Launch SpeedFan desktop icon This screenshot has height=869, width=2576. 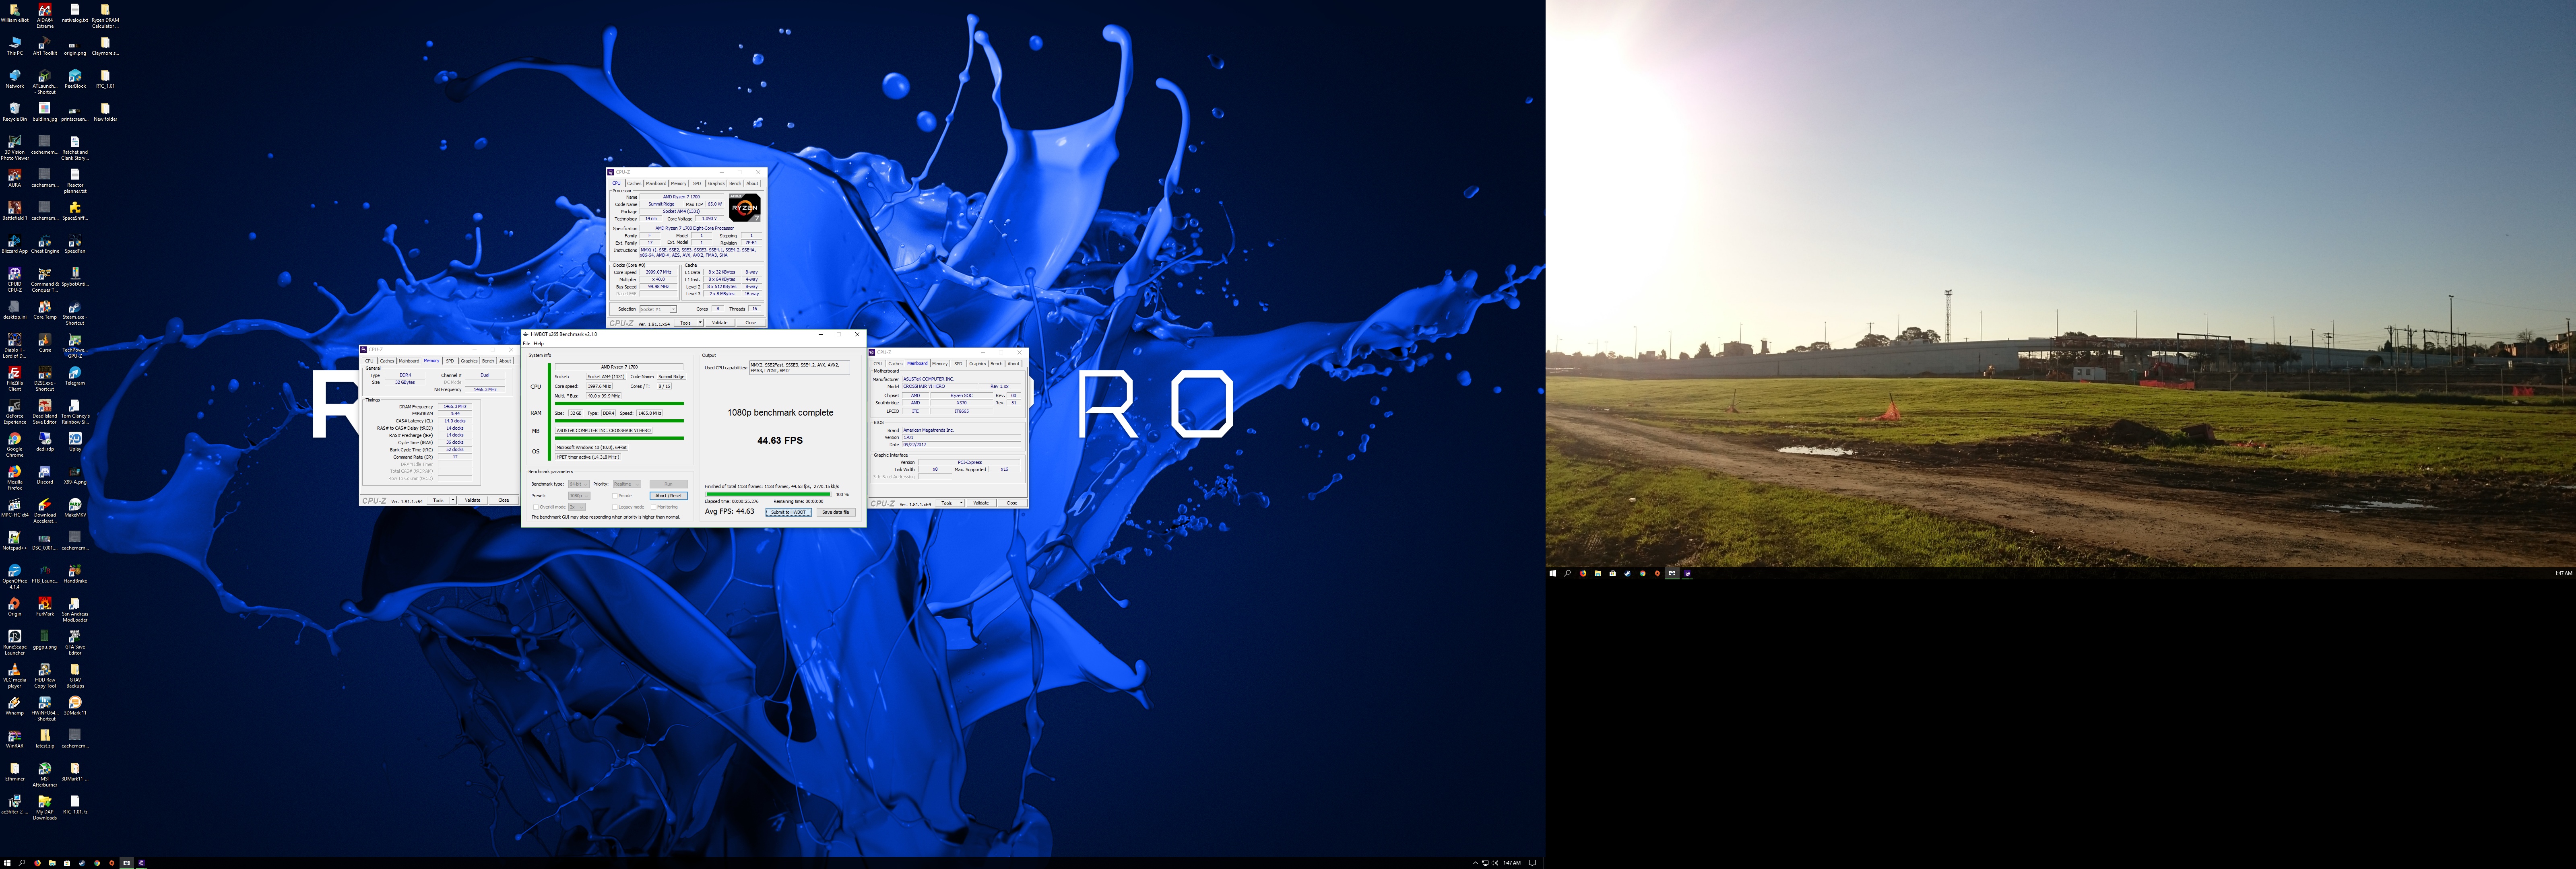pyautogui.click(x=75, y=244)
